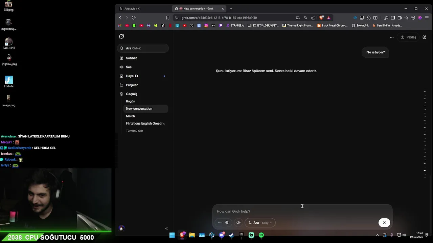Open Discord from the taskbar
Screen dimensions: 433x243
pos(222,235)
